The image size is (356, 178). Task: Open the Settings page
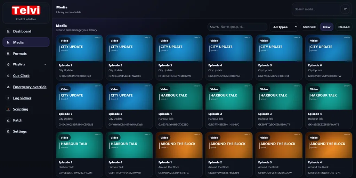[x=20, y=131]
